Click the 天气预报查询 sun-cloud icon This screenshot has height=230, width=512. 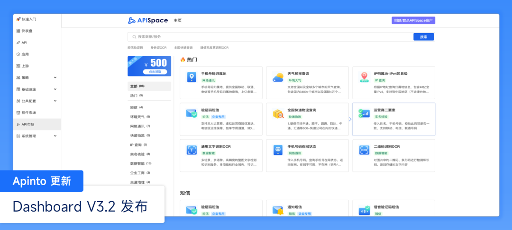278,77
